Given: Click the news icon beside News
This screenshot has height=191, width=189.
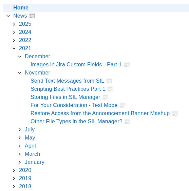Looking at the screenshot, I should point(32,16).
